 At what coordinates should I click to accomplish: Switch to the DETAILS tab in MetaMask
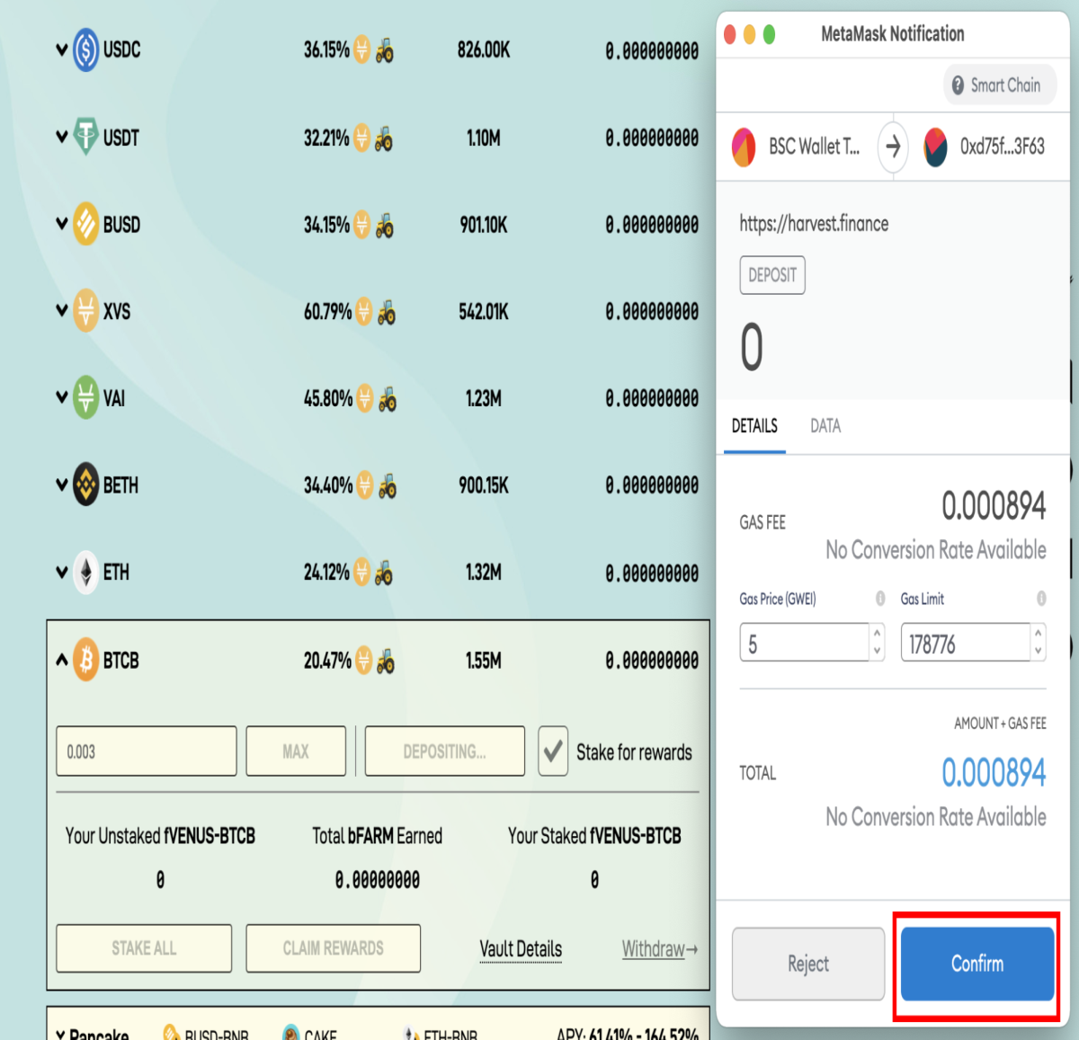[x=754, y=426]
